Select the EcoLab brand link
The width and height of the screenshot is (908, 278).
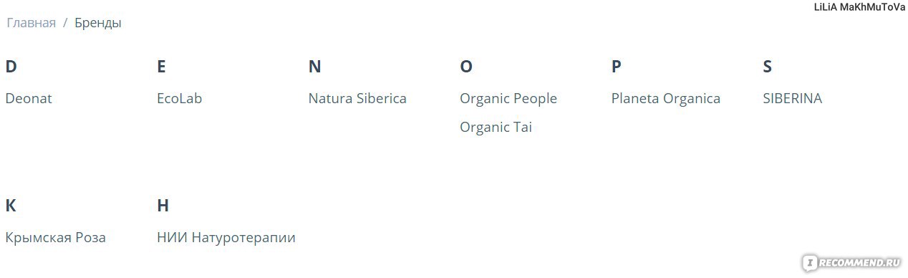(x=179, y=98)
